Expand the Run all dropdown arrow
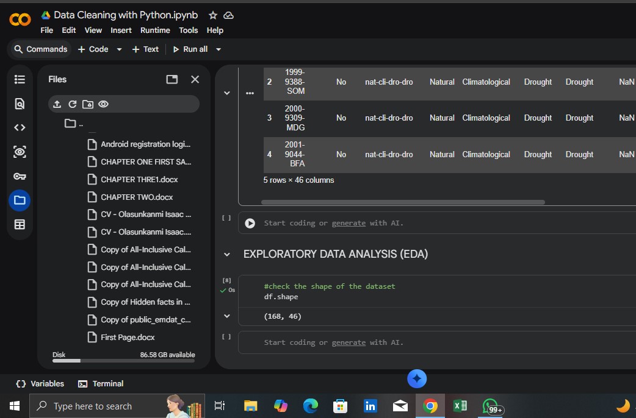 (x=219, y=49)
